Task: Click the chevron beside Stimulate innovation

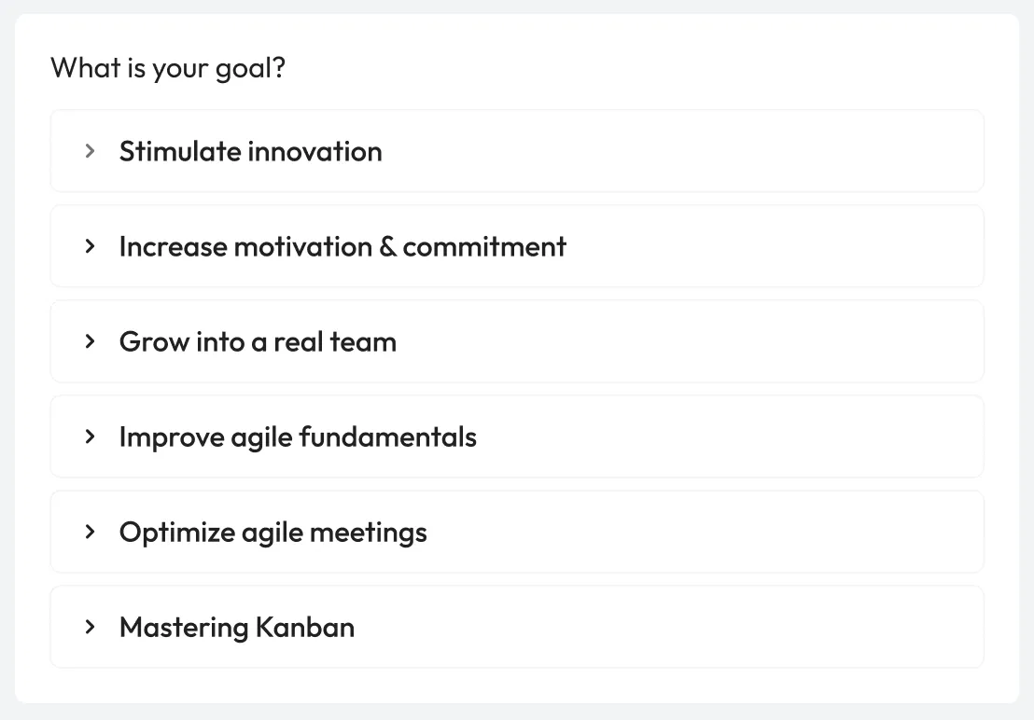Action: 90,151
